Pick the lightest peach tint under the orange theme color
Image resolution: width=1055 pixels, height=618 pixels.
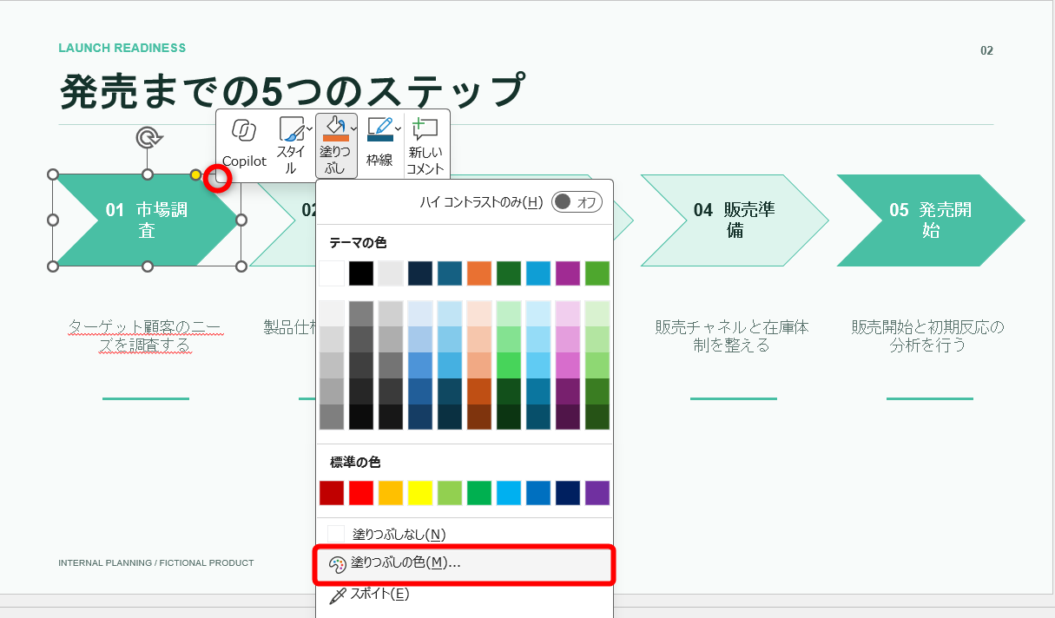(479, 313)
